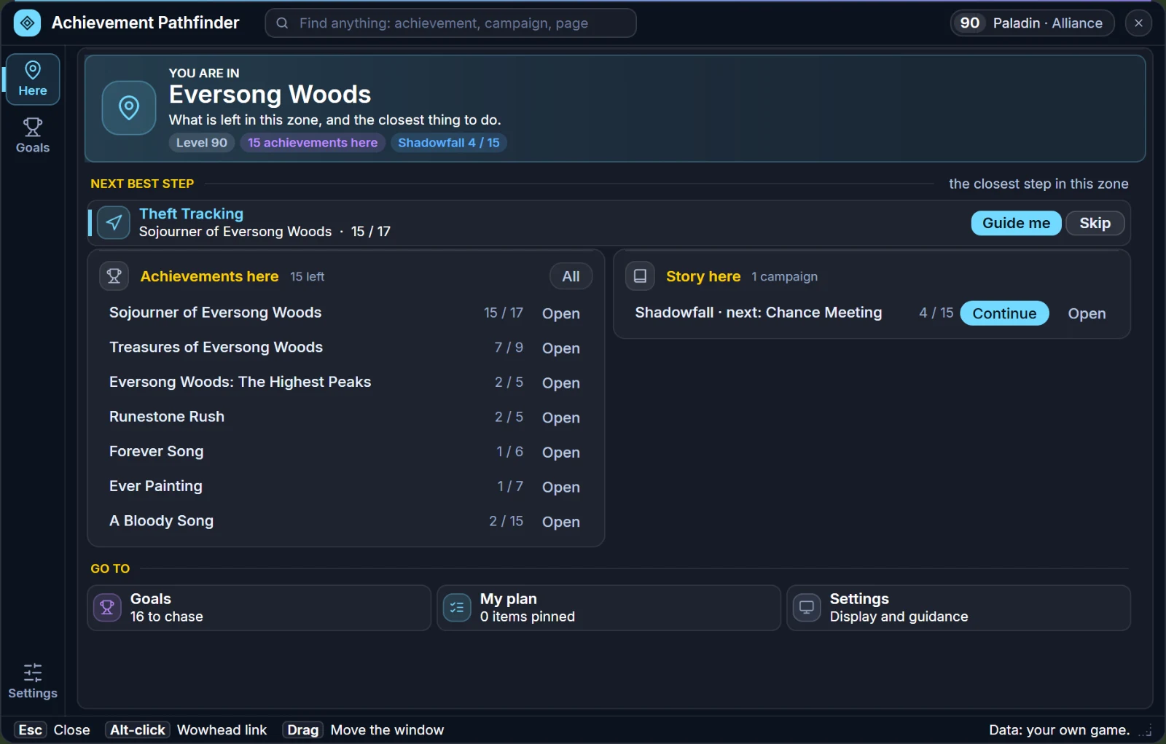
Task: Click the Eversong Woods location pin icon
Action: (x=129, y=108)
